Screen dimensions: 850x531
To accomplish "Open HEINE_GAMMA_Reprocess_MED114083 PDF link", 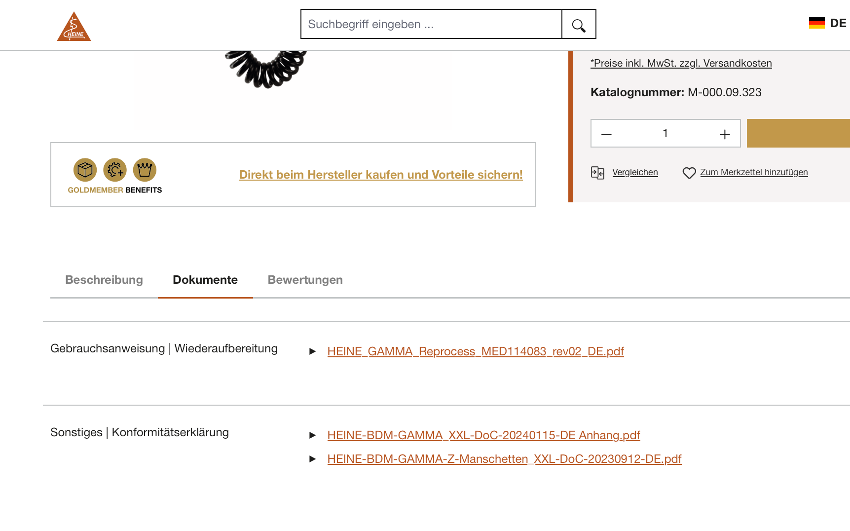I will [x=476, y=351].
